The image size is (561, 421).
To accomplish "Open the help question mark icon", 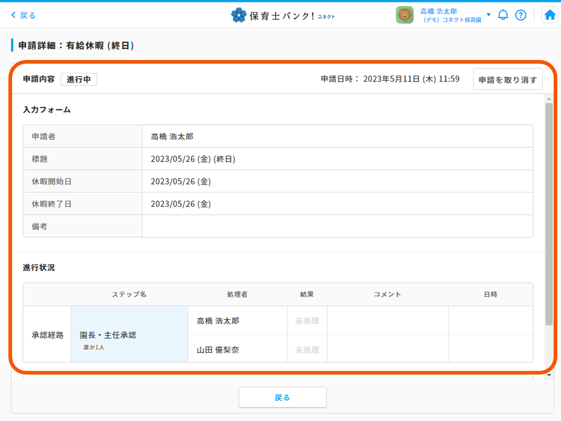I will (x=521, y=15).
